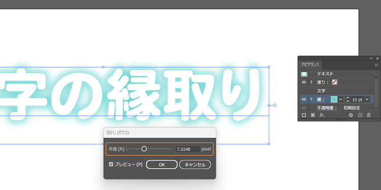Click the text out-port circle beside bounding box
Screen dimensions: 381x190
pos(275,105)
